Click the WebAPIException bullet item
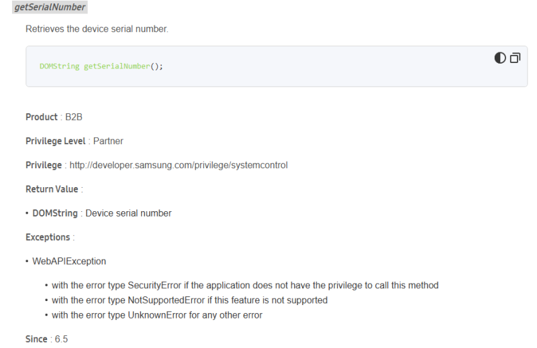537x348 pixels. (x=69, y=262)
